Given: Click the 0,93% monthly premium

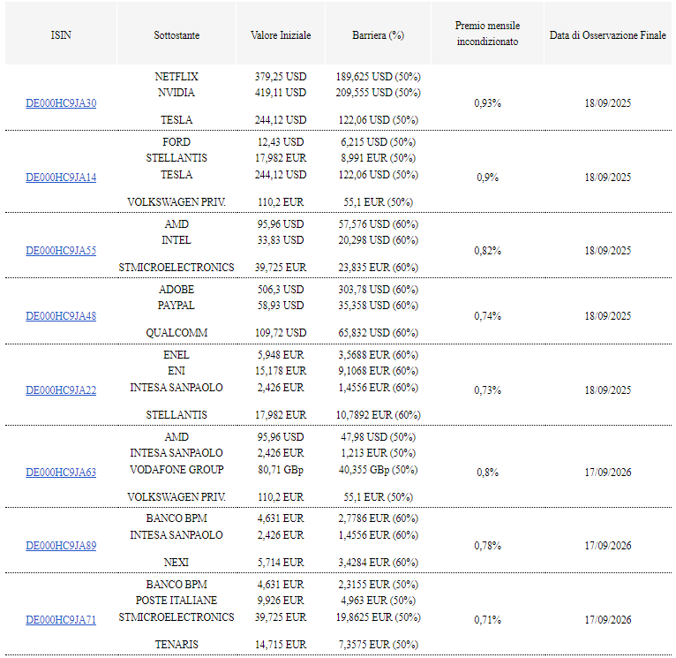Looking at the screenshot, I should pos(488,103).
